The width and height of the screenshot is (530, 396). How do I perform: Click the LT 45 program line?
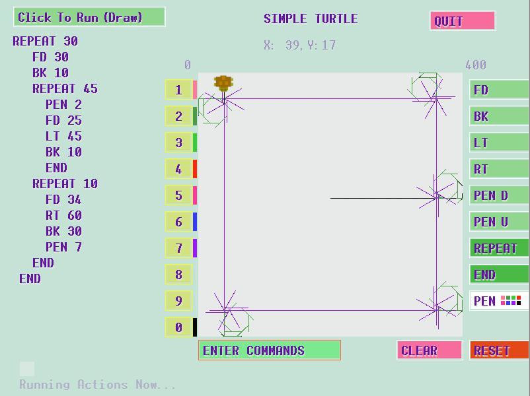click(63, 137)
